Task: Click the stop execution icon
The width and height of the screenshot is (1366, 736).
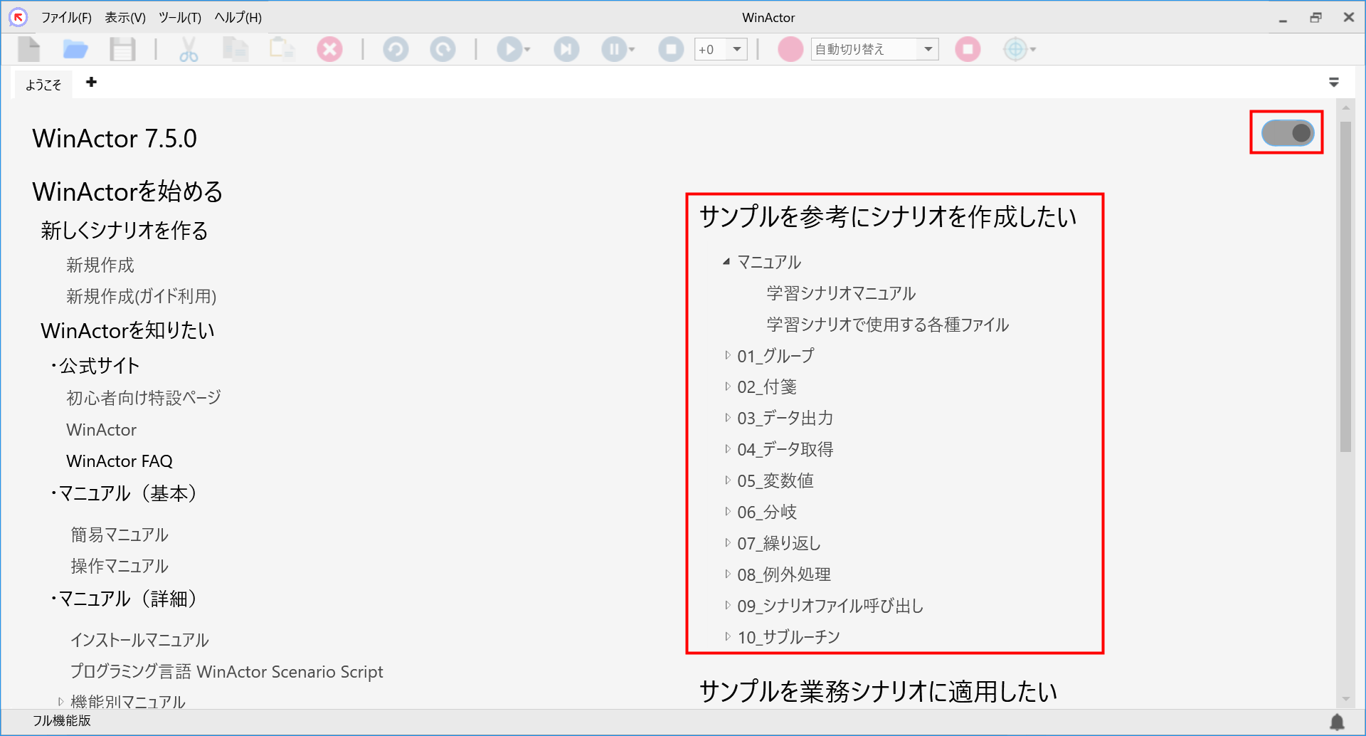Action: (x=671, y=49)
